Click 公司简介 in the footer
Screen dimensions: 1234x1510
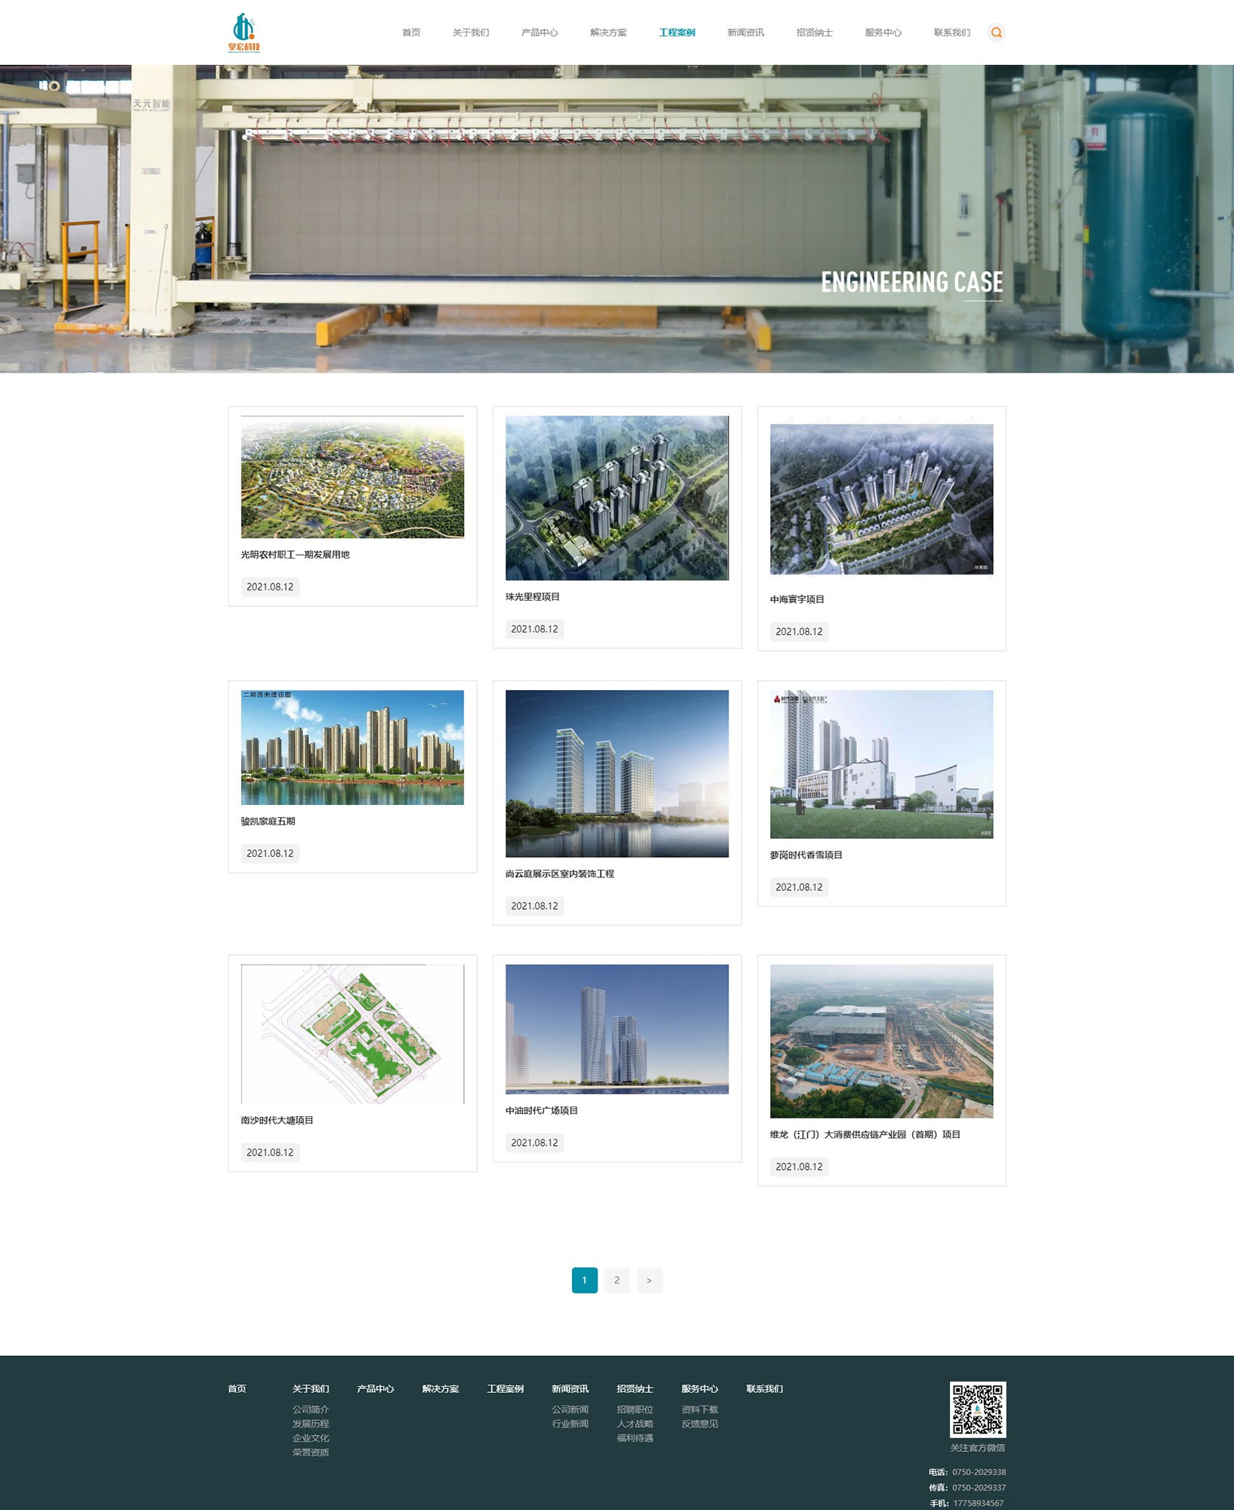click(311, 1409)
